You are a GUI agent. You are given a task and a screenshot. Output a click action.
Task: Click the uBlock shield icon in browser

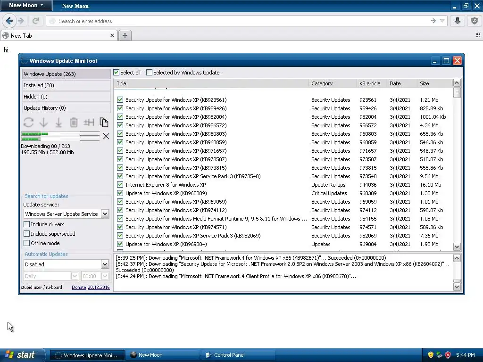[475, 21]
